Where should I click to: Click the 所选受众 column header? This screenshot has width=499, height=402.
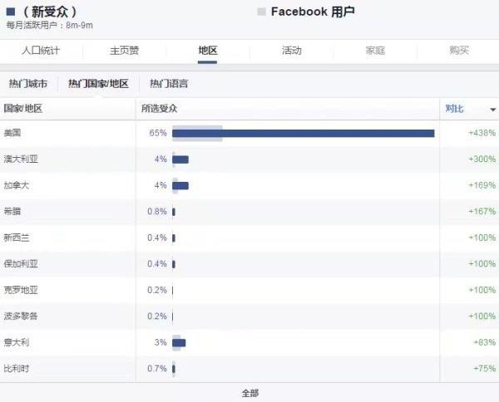[x=160, y=109]
